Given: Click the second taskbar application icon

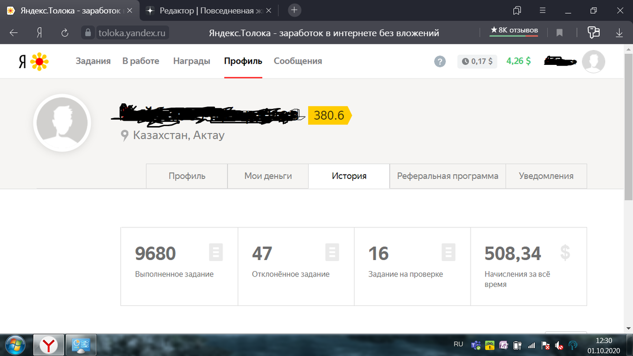Looking at the screenshot, I should (x=81, y=345).
